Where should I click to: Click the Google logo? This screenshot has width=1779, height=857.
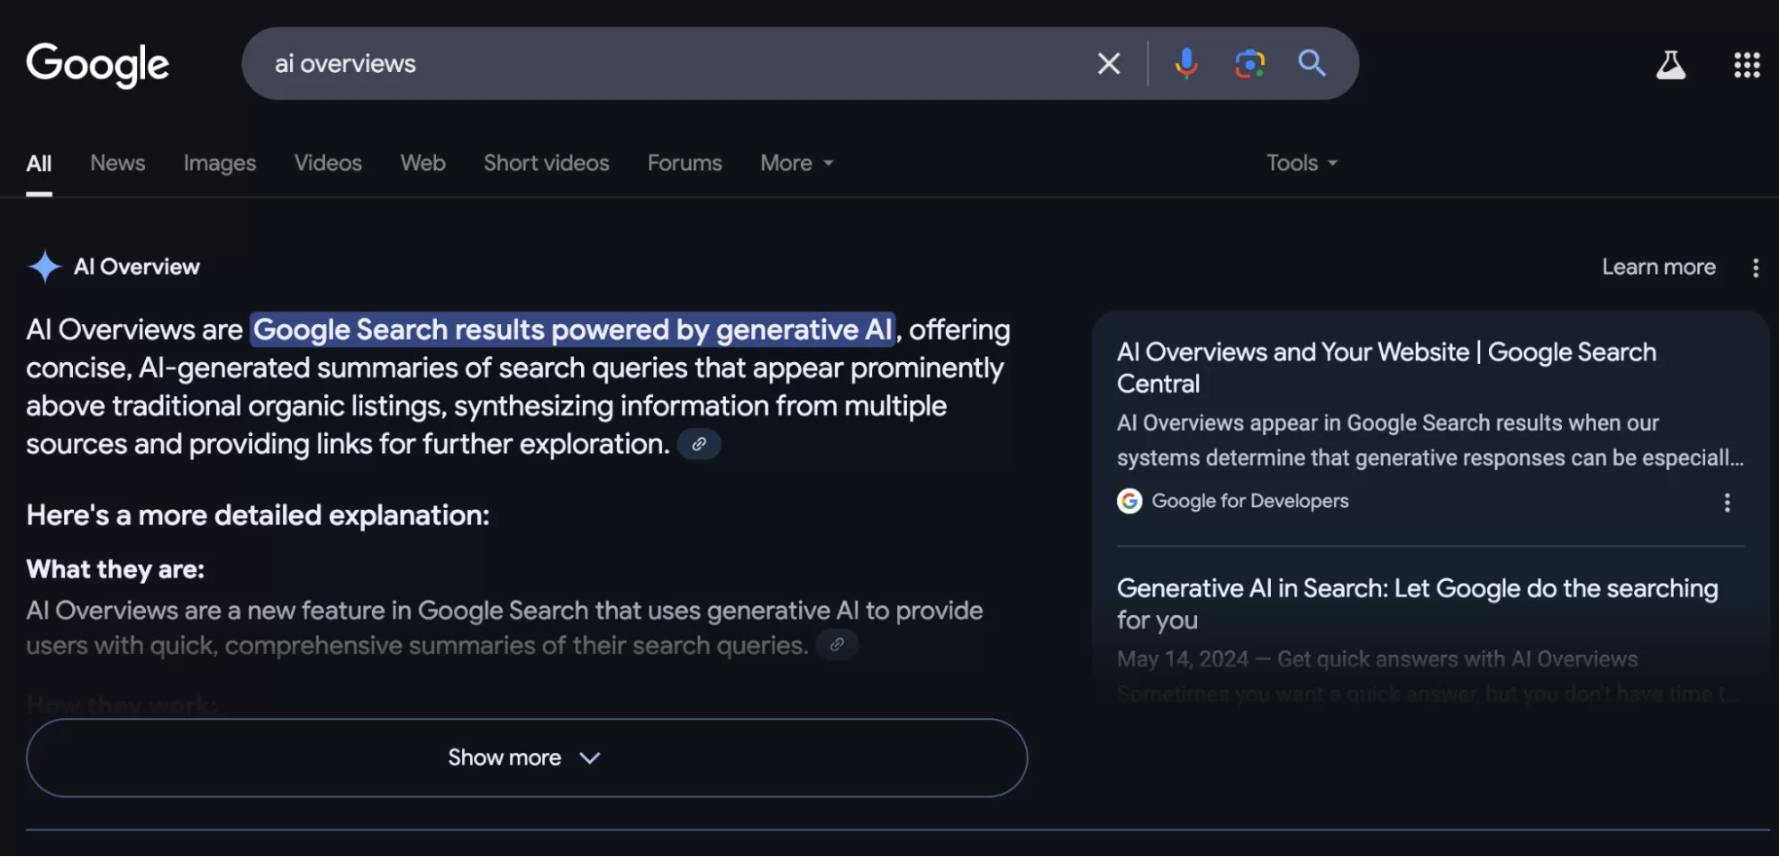pos(98,64)
